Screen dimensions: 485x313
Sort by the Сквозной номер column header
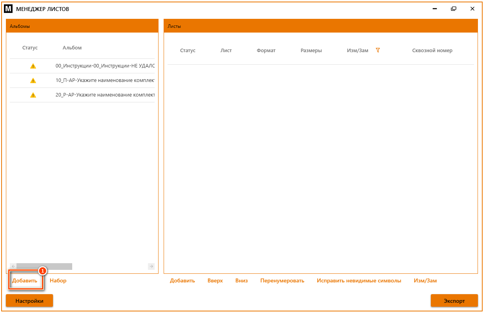432,51
